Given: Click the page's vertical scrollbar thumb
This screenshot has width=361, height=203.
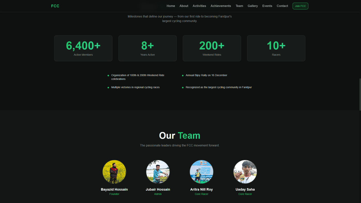Looking at the screenshot, I should pyautogui.click(x=360, y=94).
